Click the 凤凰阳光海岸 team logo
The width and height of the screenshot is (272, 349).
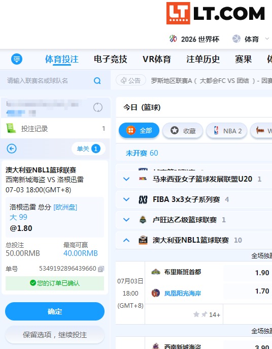click(156, 293)
